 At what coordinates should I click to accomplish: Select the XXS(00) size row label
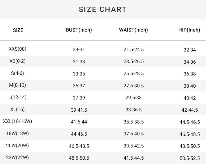pos(17,49)
